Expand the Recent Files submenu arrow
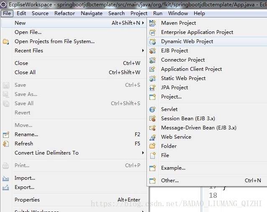 coord(143,51)
